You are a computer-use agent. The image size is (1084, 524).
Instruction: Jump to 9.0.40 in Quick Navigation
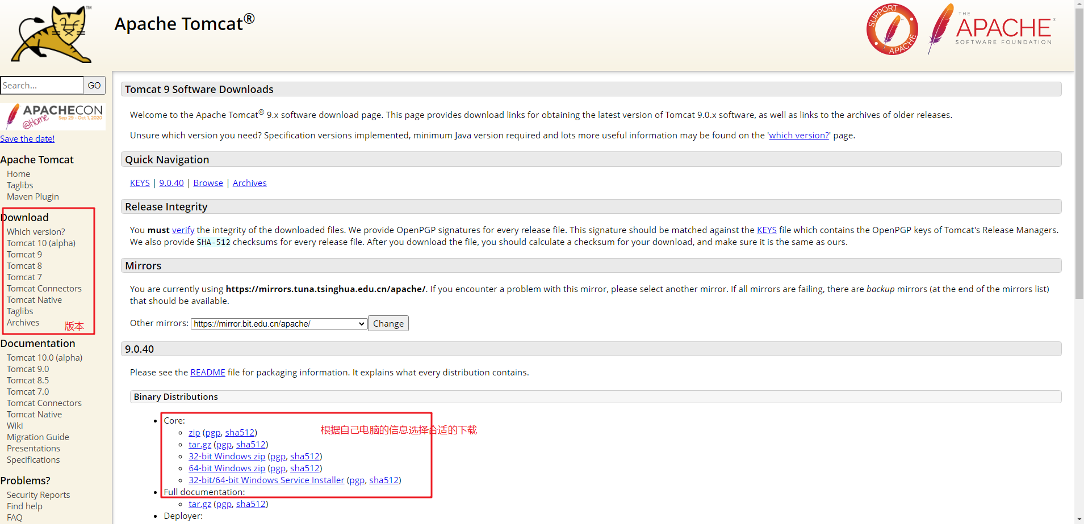click(171, 183)
